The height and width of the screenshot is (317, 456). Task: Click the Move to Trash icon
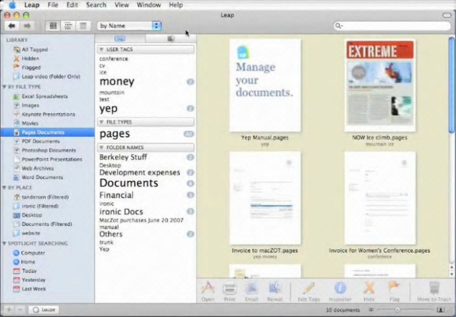[x=434, y=288]
